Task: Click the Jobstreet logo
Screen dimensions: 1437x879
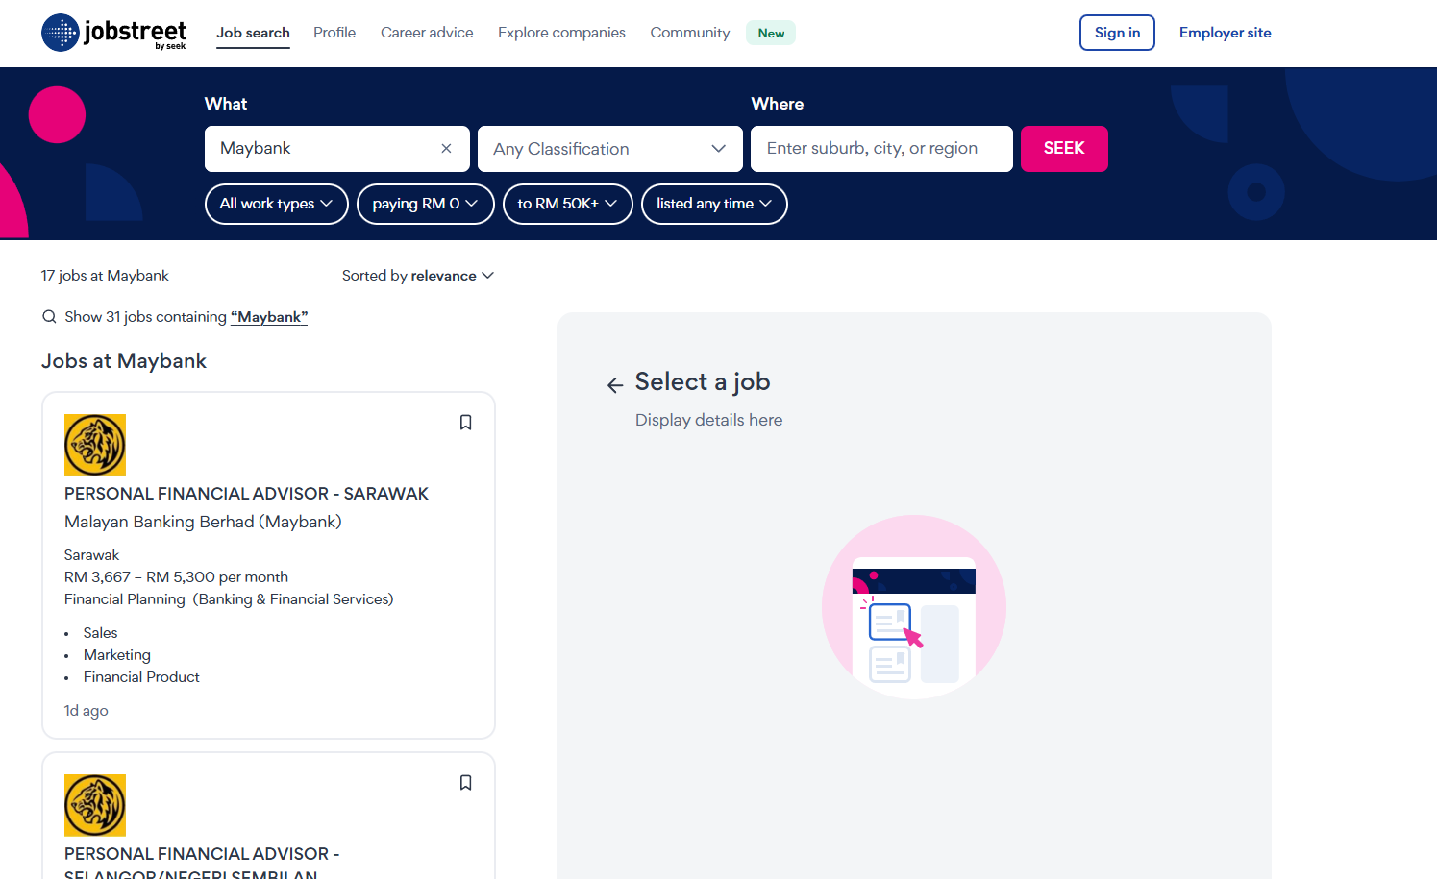Action: coord(113,33)
